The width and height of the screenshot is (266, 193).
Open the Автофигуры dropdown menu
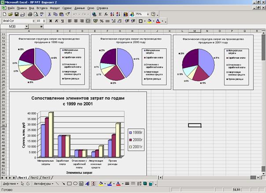tap(43, 183)
